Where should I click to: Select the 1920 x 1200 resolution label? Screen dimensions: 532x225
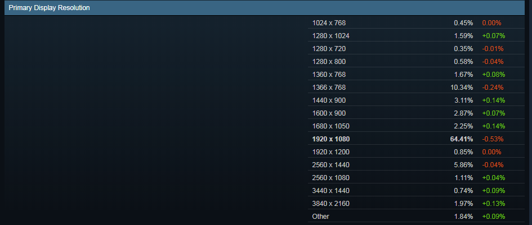(330, 152)
